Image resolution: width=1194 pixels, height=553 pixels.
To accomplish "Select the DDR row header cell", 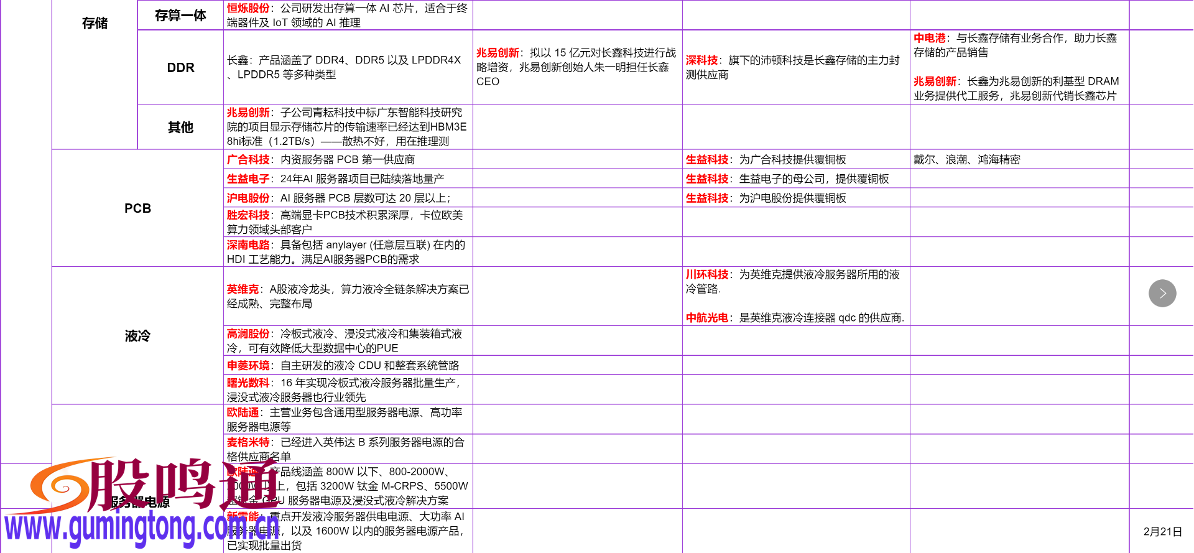I will 180,67.
